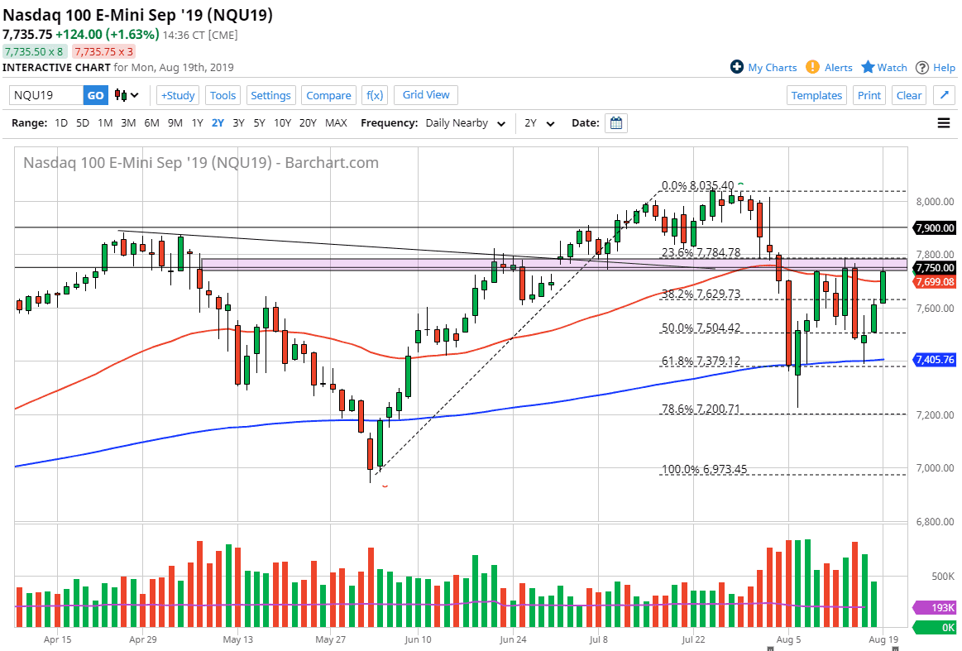Enable the MAX range view
Image resolution: width=962 pixels, height=651 pixels.
point(336,122)
